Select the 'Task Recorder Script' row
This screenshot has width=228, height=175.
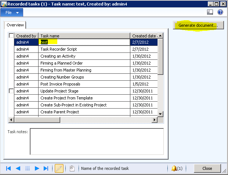86,49
